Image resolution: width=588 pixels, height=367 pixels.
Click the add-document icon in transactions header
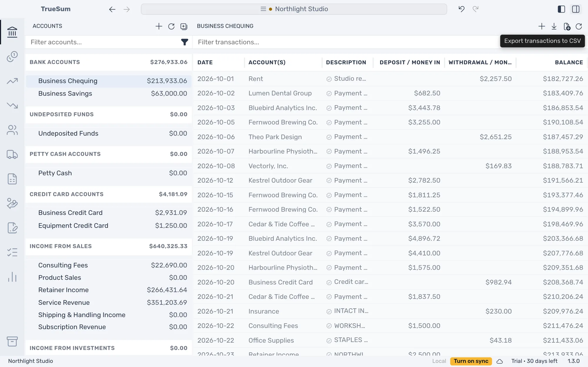pos(567,26)
